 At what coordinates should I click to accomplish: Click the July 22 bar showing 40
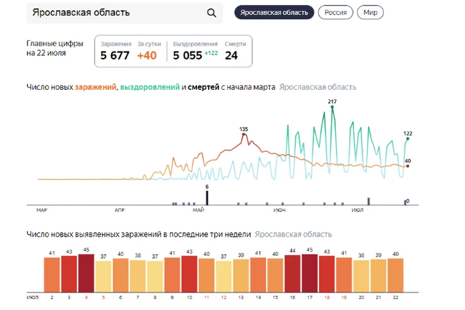396,275
